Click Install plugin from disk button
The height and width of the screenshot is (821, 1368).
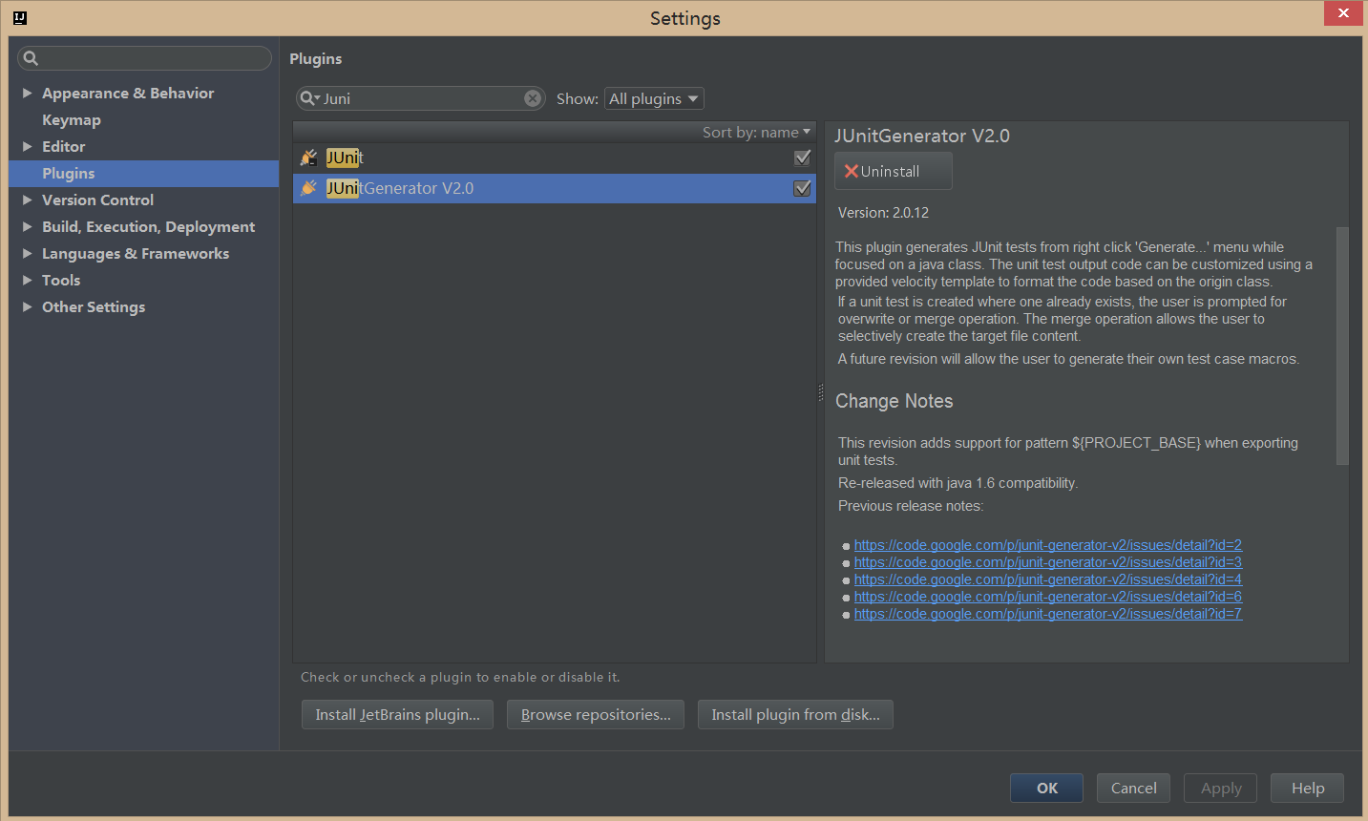[x=795, y=714]
